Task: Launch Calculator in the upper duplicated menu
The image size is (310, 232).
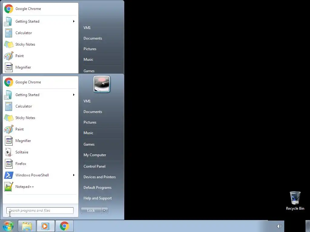Action: point(40,33)
